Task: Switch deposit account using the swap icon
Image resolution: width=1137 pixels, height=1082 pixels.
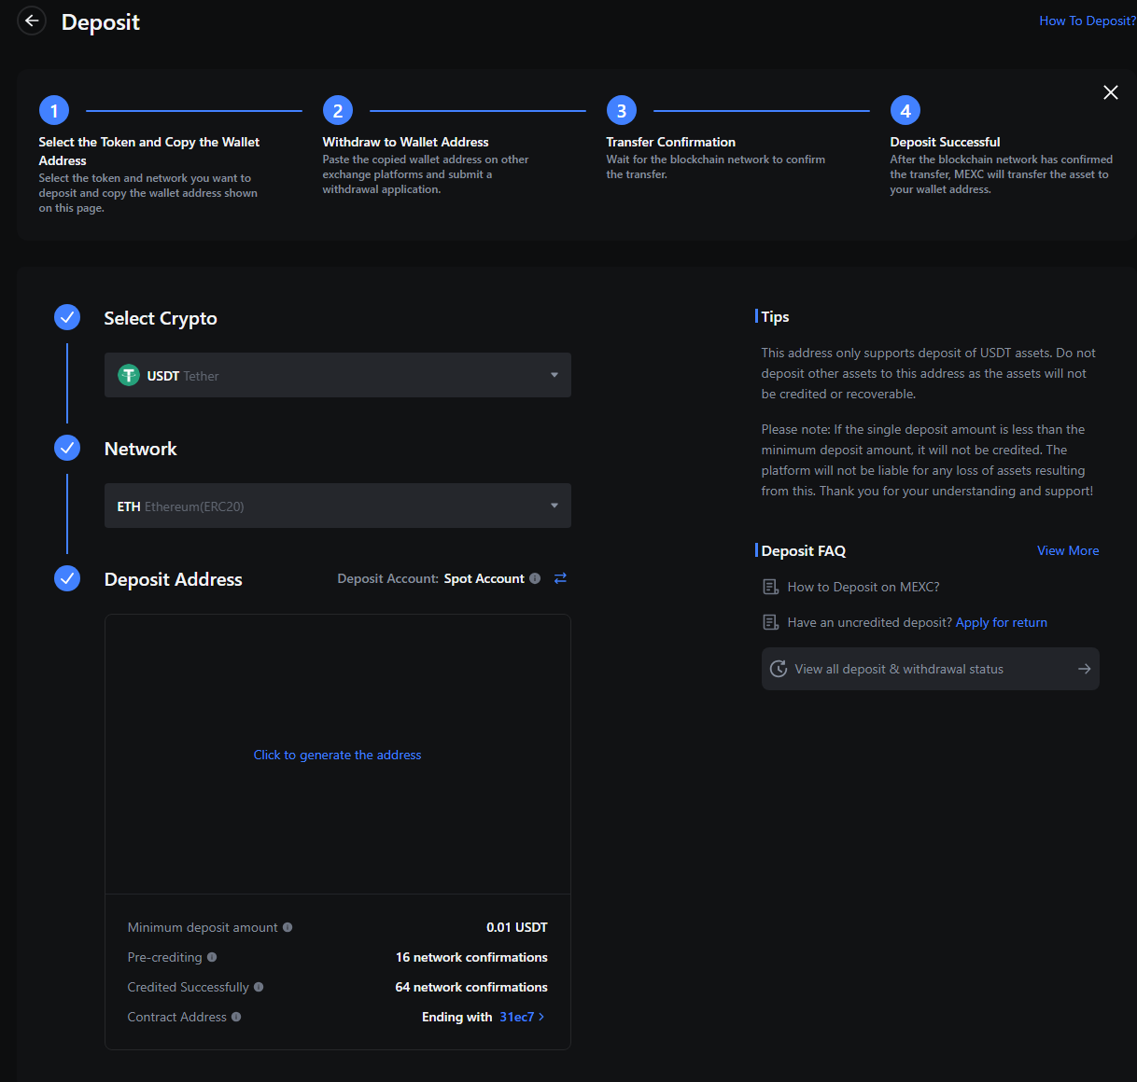Action: click(560, 578)
